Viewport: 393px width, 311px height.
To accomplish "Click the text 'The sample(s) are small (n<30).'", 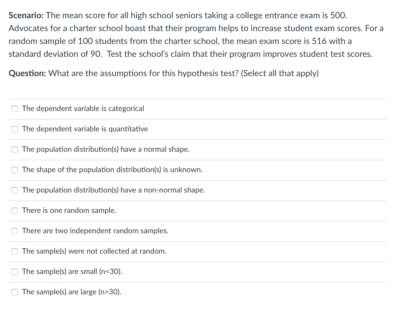I will coord(72,272).
